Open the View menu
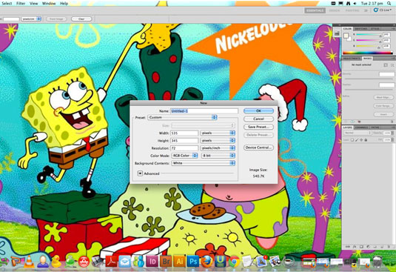The image size is (396, 272). 33,3
